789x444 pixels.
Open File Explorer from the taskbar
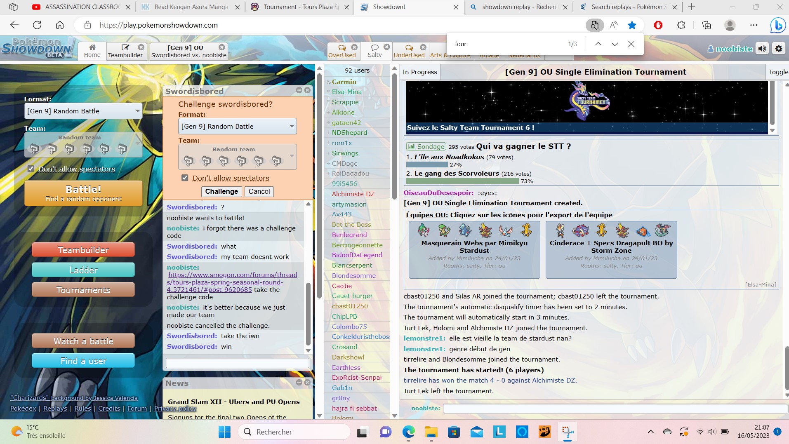tap(431, 432)
